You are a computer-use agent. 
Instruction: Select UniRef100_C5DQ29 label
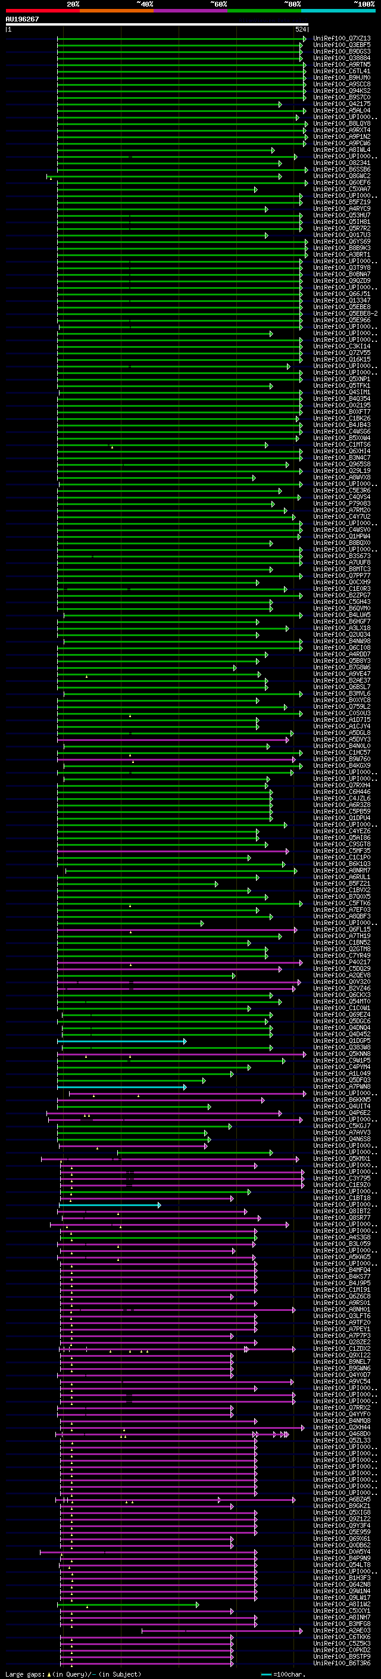tap(342, 968)
